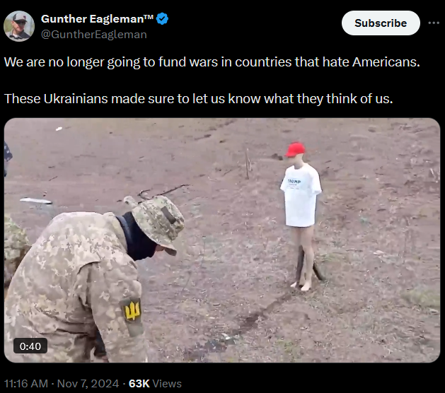View the 63K Views analytics
445x393 pixels.
[x=155, y=383]
